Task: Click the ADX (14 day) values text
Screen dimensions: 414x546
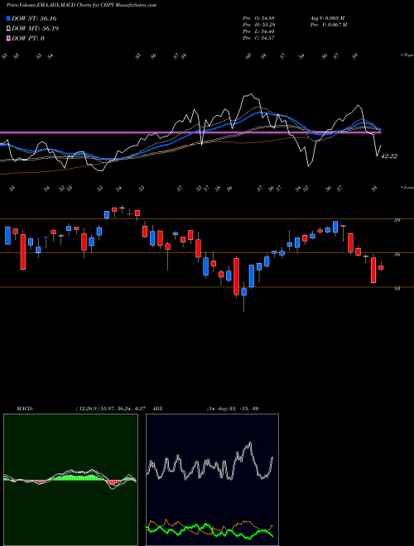Action: click(x=233, y=409)
